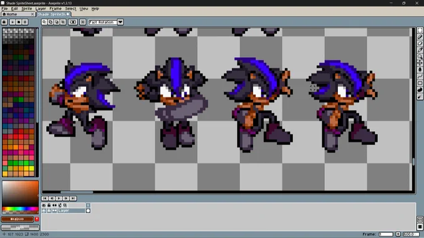Click the zoom percentage field
This screenshot has width=424, height=238.
point(412,234)
